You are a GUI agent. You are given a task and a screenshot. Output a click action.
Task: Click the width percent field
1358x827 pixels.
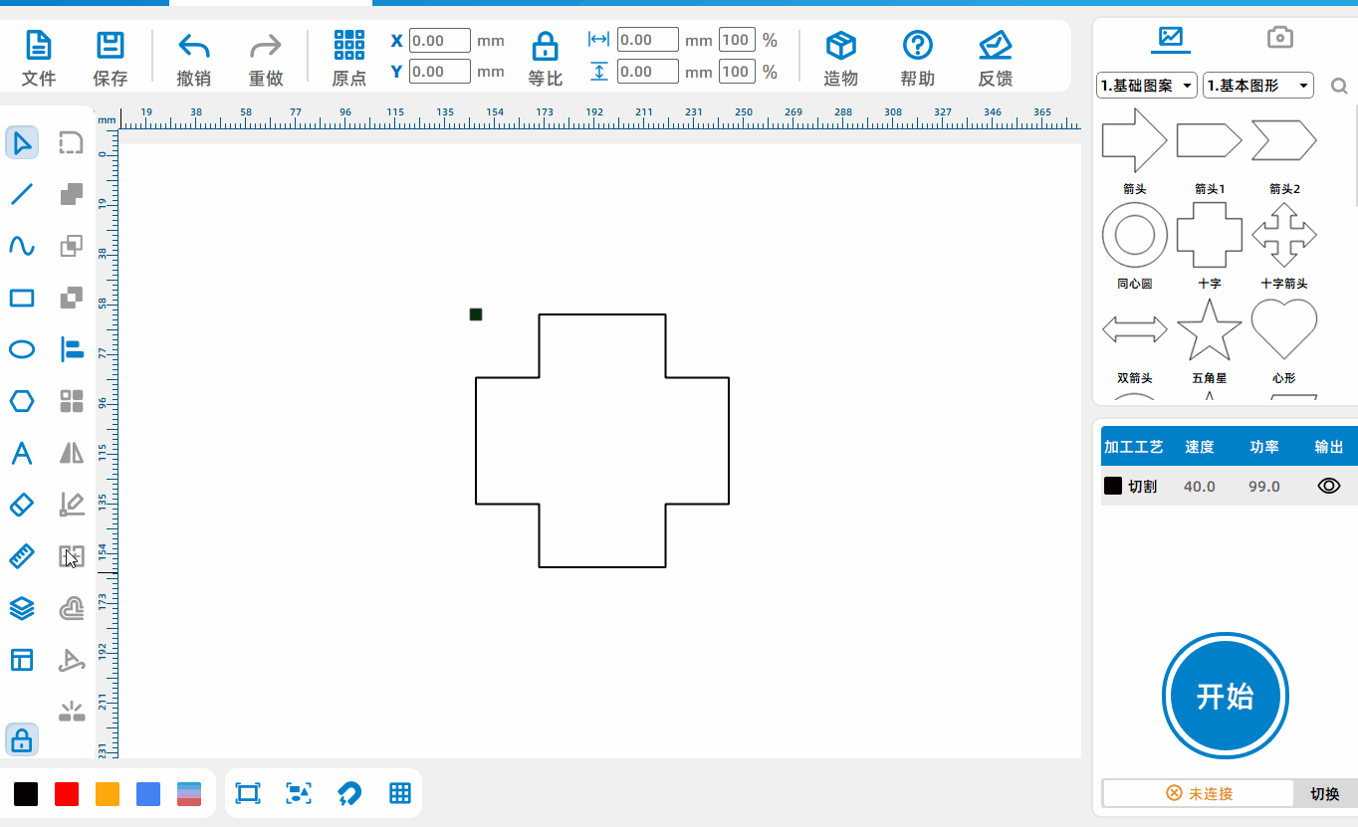coord(737,40)
